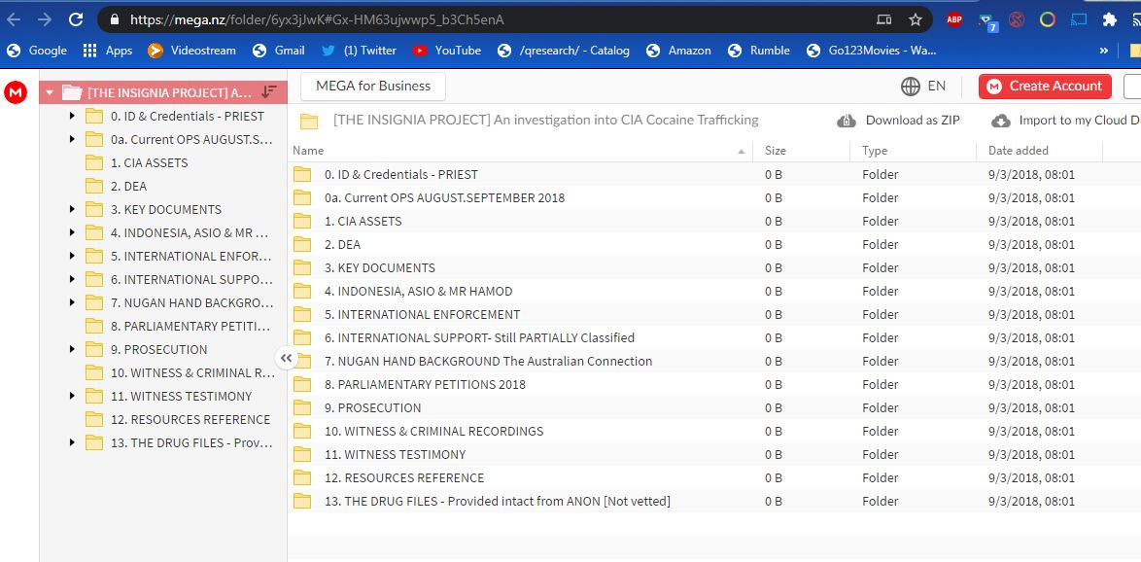Click Create Account button
Image resolution: width=1141 pixels, height=562 pixels.
1045,86
